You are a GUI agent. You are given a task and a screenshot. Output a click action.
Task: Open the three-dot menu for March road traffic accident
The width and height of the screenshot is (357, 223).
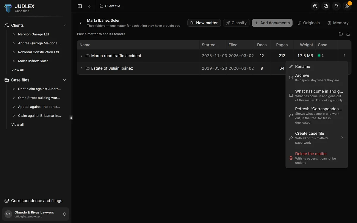[x=344, y=56]
